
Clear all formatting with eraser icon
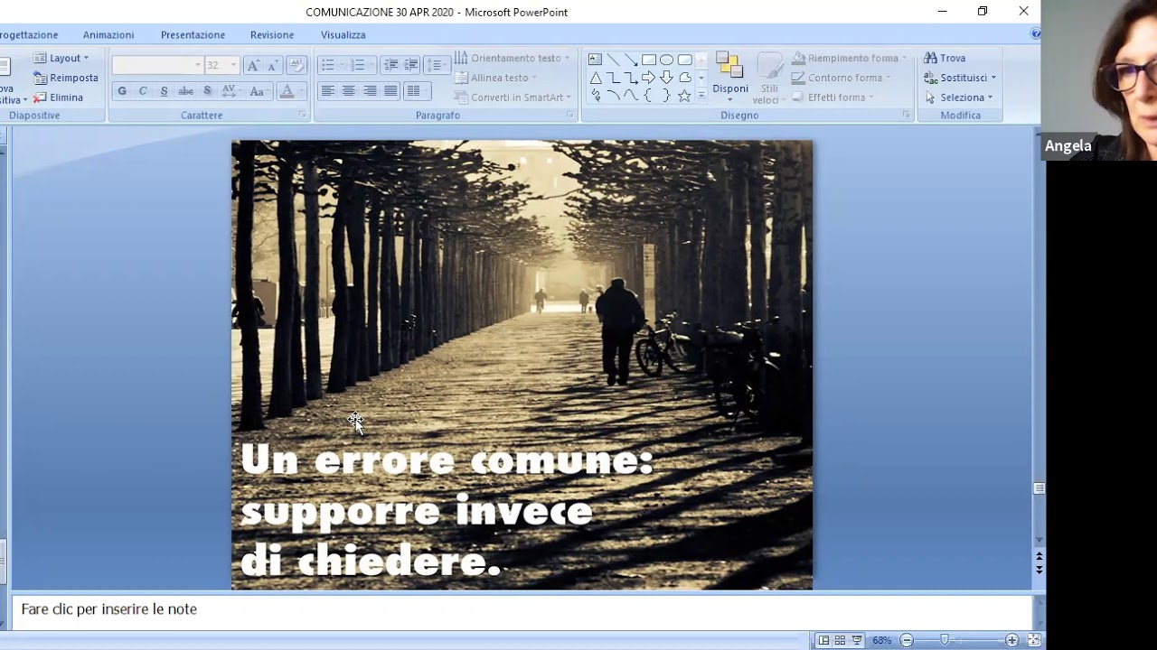(296, 65)
